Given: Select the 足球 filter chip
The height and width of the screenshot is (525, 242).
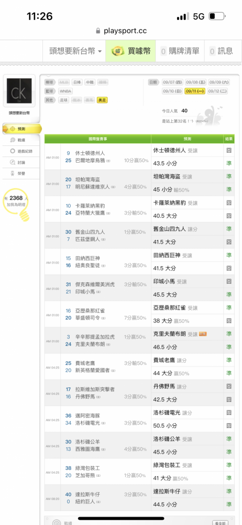Looking at the screenshot, I should [64, 100].
